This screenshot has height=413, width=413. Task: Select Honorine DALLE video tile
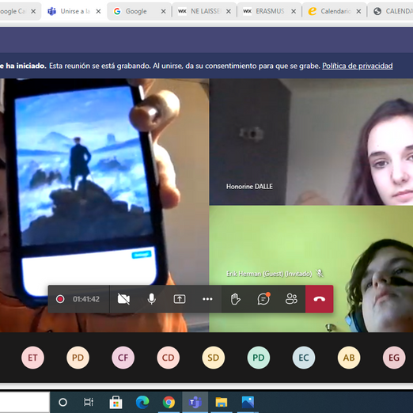coord(311,142)
